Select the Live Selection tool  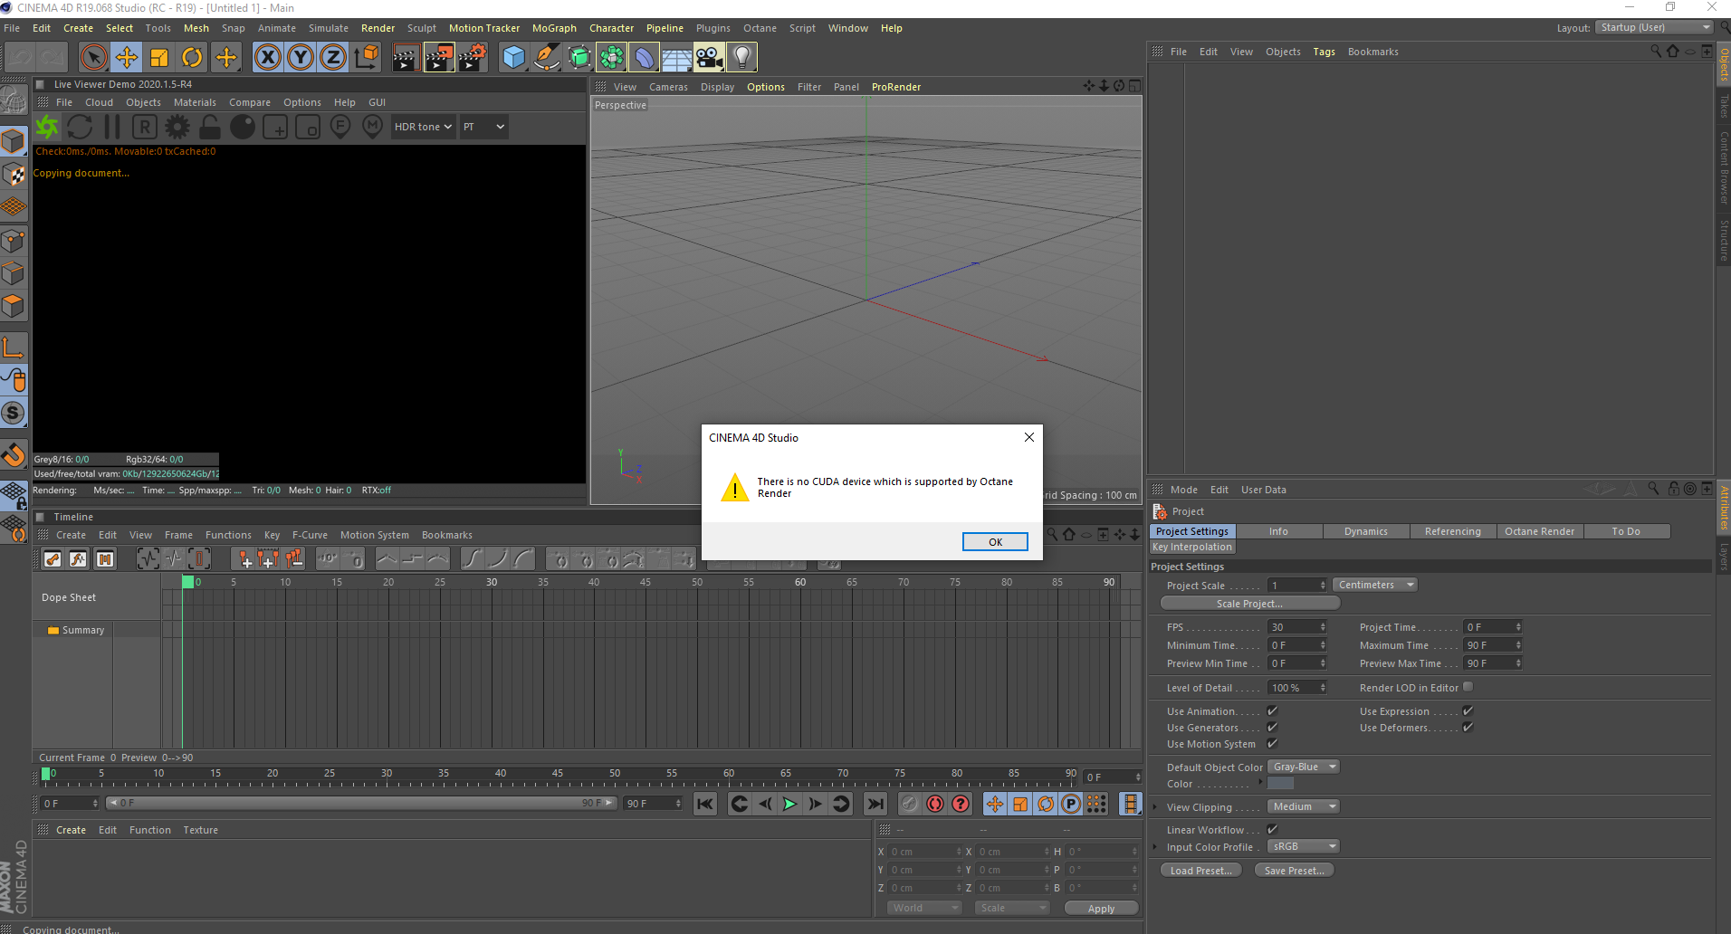tap(93, 58)
